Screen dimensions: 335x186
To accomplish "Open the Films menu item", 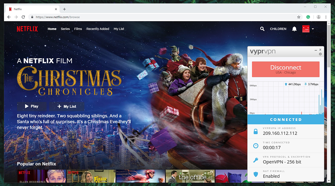I will pos(78,29).
